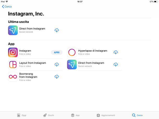
Task: Select the Instagram app title text
Action: click(x=25, y=51)
